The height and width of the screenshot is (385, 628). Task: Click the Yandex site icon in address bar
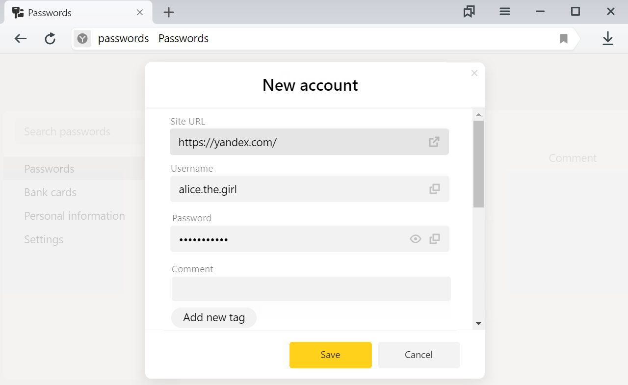(82, 38)
